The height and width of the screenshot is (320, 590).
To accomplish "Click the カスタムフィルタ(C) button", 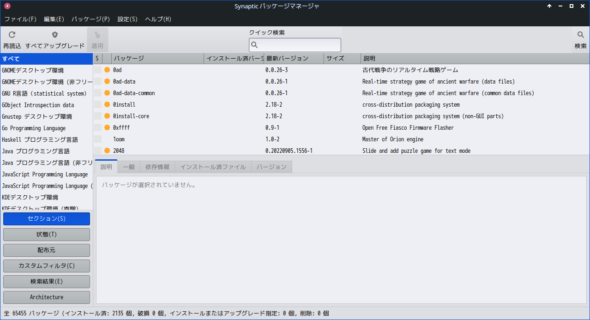I will [47, 266].
